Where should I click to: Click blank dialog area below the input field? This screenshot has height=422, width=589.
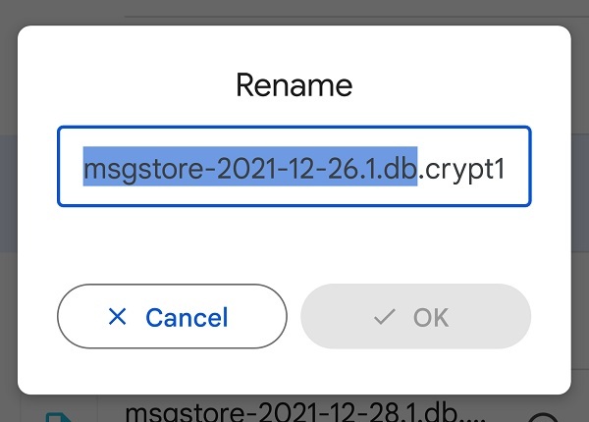pos(294,244)
